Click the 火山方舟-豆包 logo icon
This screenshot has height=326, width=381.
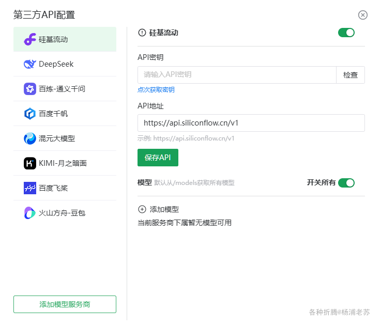(x=30, y=213)
